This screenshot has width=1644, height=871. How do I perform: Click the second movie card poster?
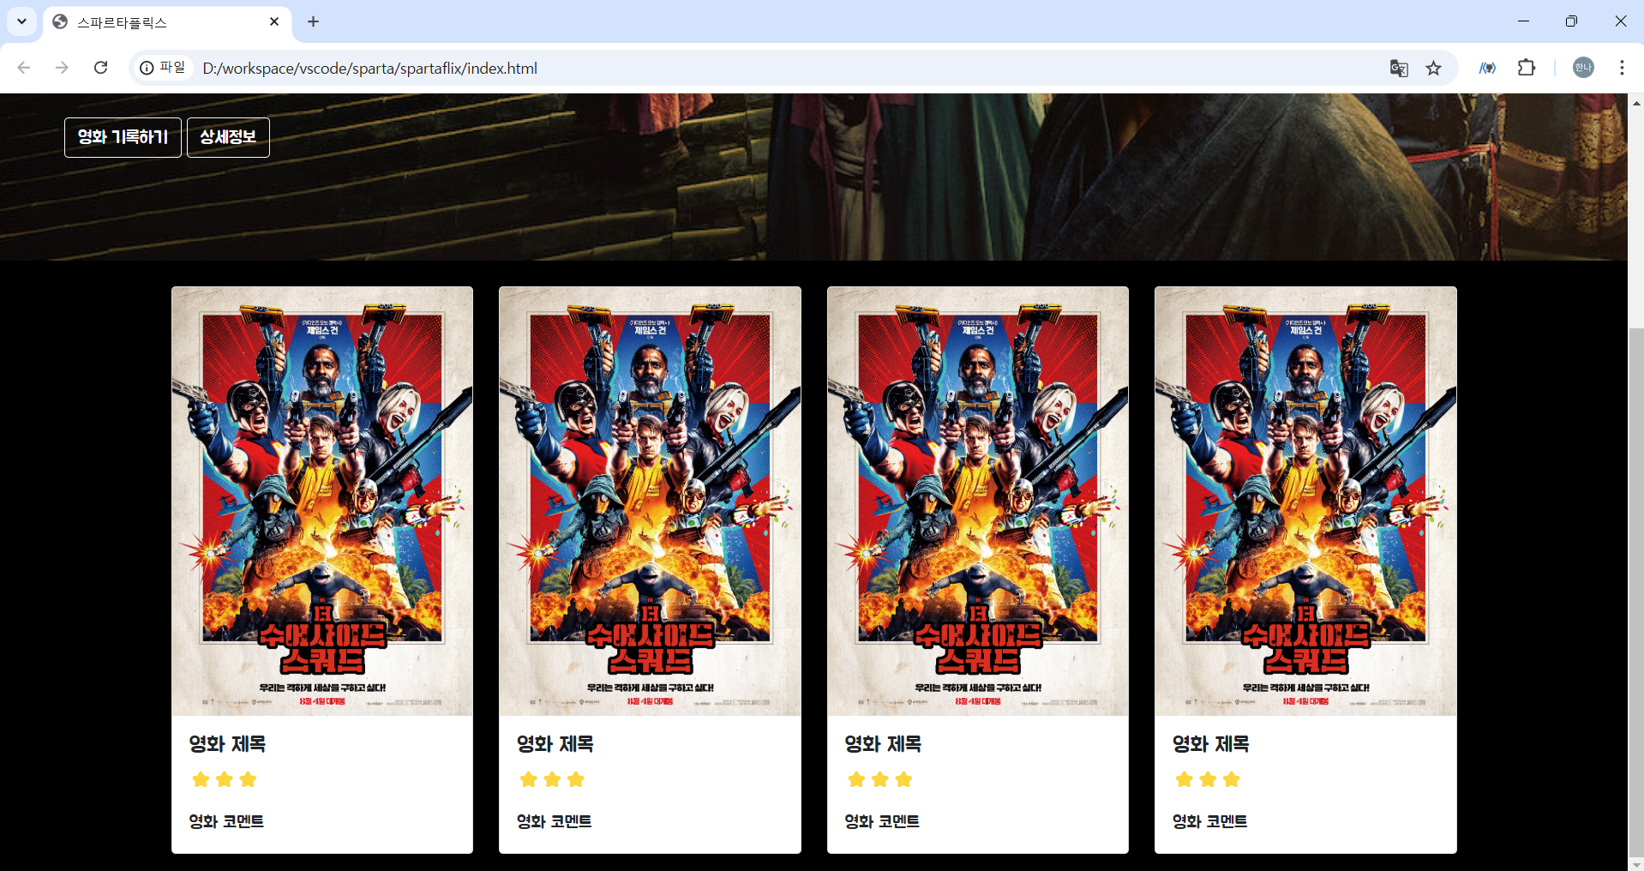click(x=650, y=501)
